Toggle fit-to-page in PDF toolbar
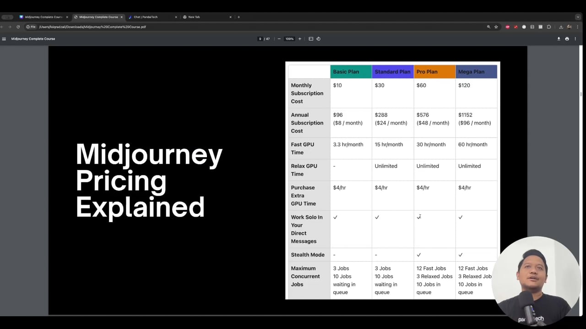Viewport: 586px width, 329px height. click(311, 39)
